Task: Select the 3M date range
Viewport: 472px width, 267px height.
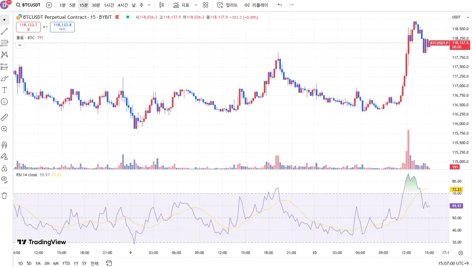Action: point(47,263)
